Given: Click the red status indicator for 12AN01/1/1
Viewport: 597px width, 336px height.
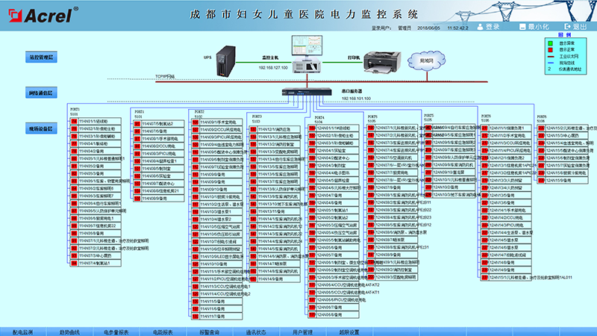Looking at the screenshot, I should tap(312, 128).
